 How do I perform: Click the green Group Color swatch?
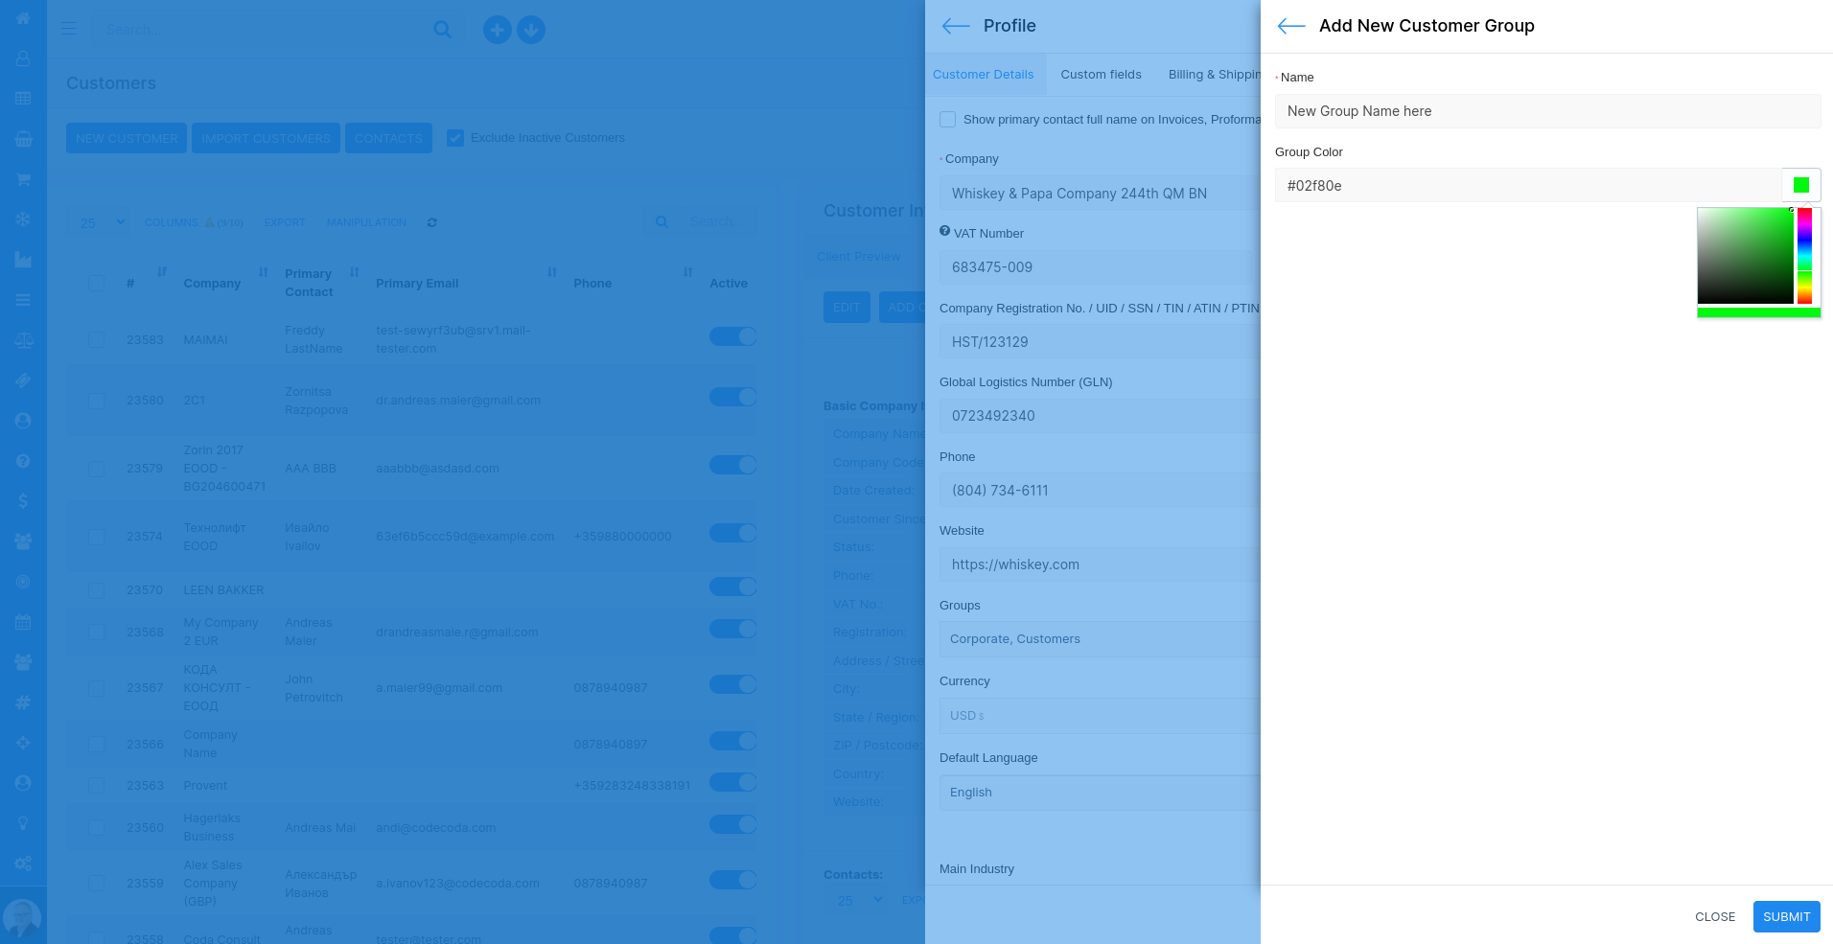[x=1800, y=185]
